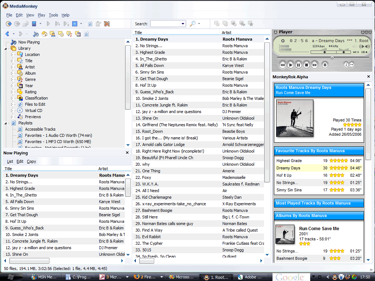This screenshot has width=375, height=281.
Task: Click the magnifier Search icon
Action: pos(193,24)
